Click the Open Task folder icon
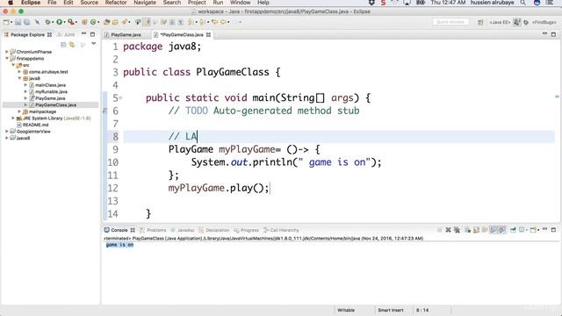The image size is (562, 316). tap(115, 22)
